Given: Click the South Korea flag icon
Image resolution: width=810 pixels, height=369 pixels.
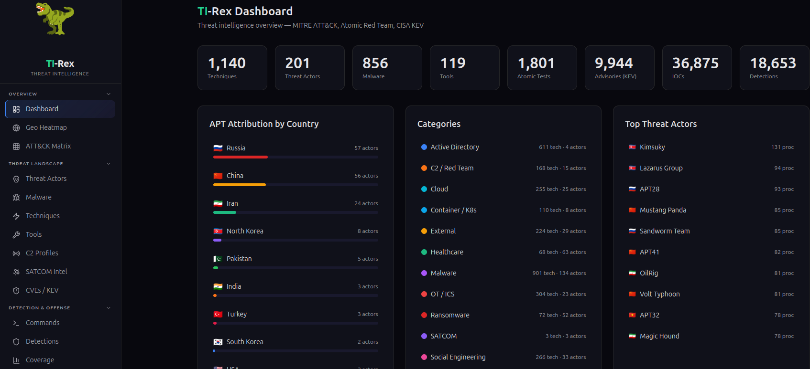Looking at the screenshot, I should pyautogui.click(x=218, y=342).
